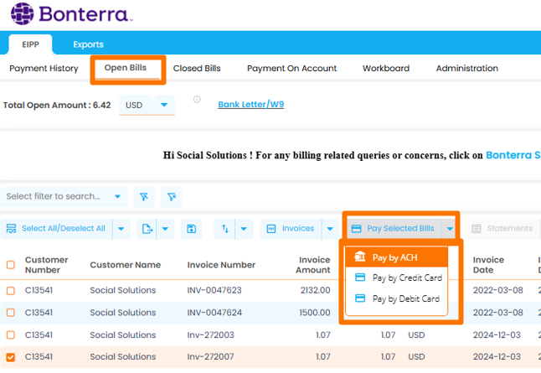
Task: Sort by Invoice Date column header
Action: click(488, 265)
